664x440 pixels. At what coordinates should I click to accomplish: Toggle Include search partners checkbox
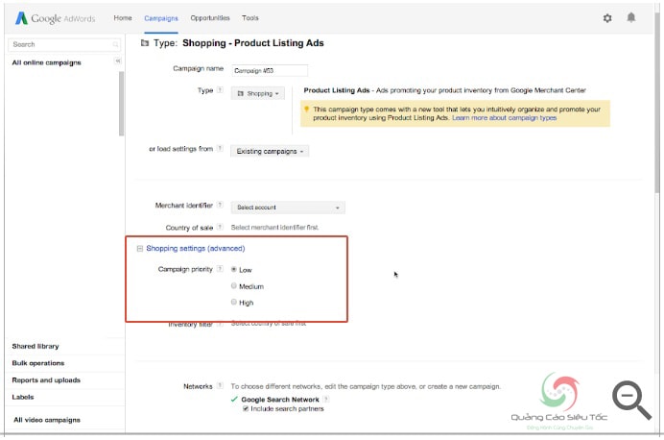tap(246, 408)
